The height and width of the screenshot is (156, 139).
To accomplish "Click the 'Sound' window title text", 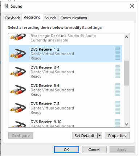I will tap(16, 6).
